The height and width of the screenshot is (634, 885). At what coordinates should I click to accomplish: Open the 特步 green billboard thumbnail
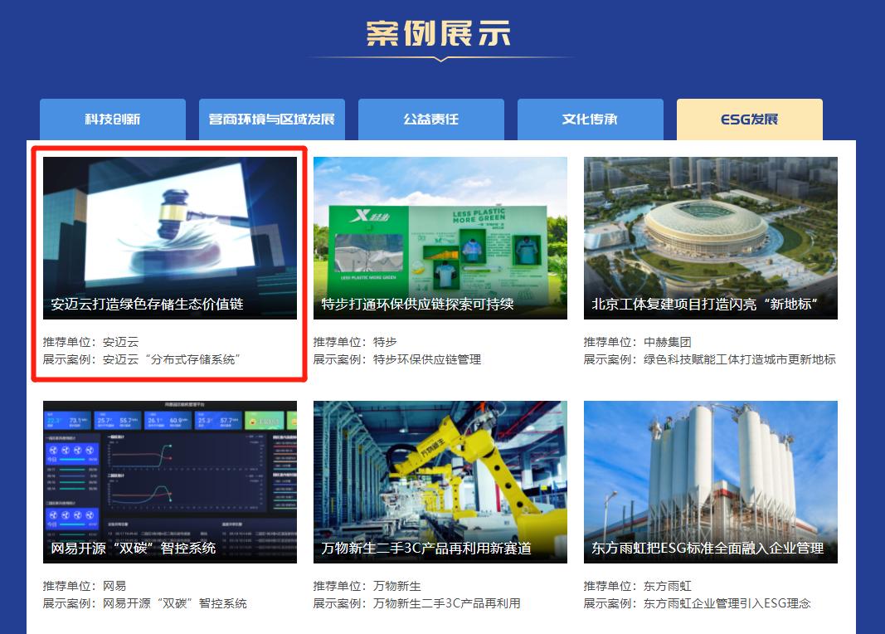pos(440,237)
